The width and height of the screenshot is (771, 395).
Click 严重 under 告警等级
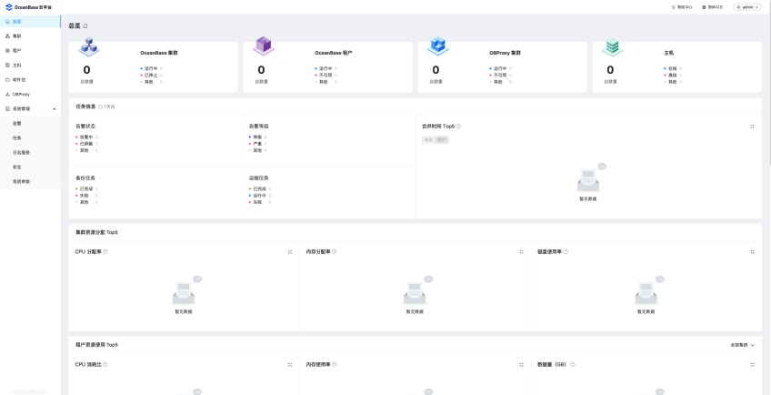pyautogui.click(x=255, y=144)
